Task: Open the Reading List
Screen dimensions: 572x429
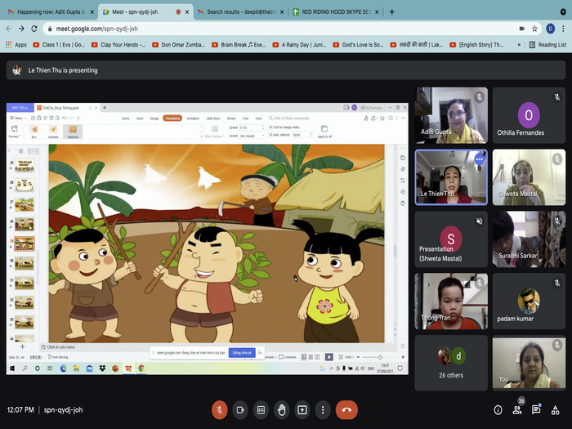Action: (x=547, y=44)
